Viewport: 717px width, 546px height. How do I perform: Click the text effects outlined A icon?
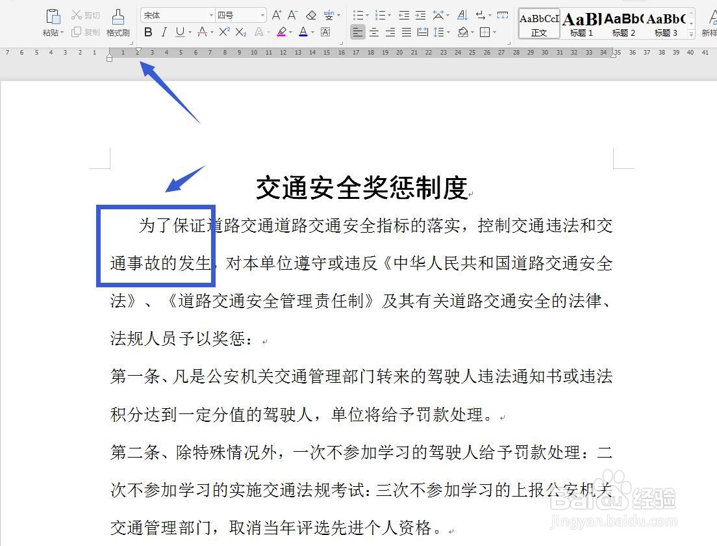point(259,32)
